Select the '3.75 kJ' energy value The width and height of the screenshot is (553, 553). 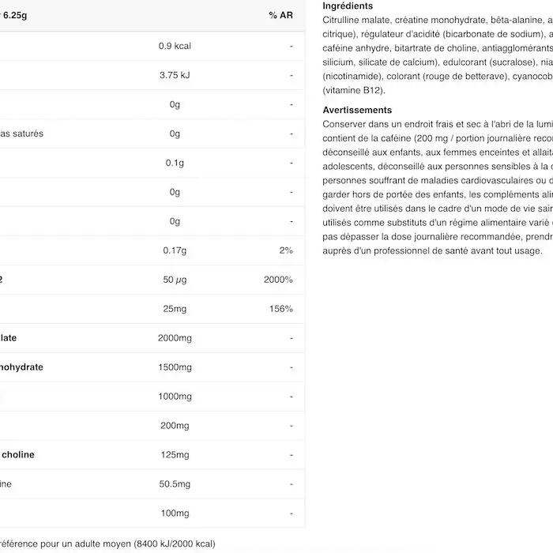point(175,75)
